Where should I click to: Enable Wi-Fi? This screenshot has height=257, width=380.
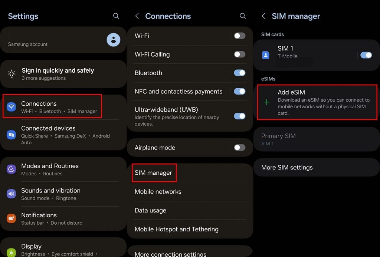(239, 36)
